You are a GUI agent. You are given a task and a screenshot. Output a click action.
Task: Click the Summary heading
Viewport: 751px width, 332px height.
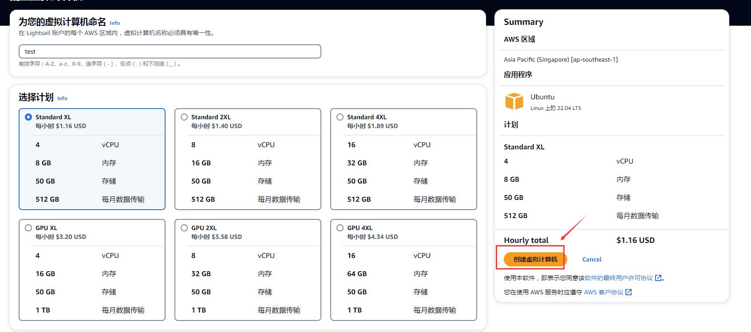pos(524,22)
